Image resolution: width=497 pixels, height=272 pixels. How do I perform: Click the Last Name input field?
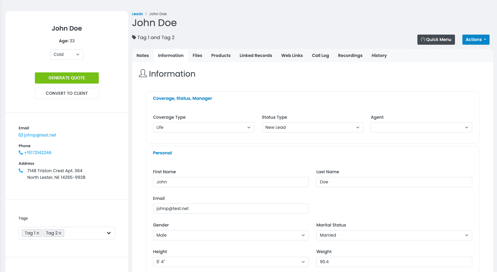pyautogui.click(x=394, y=182)
